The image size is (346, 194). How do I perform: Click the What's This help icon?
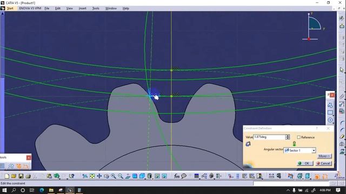pos(71,176)
